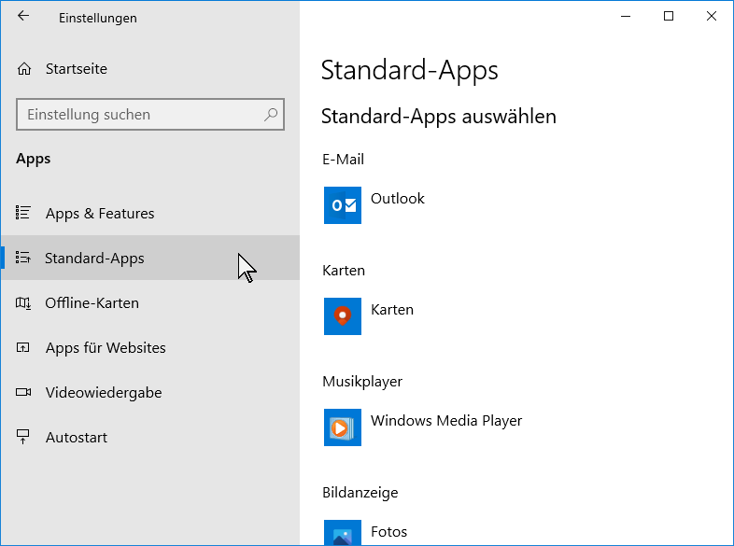
Task: Focus the Einstellung suchen search field
Action: coord(150,114)
